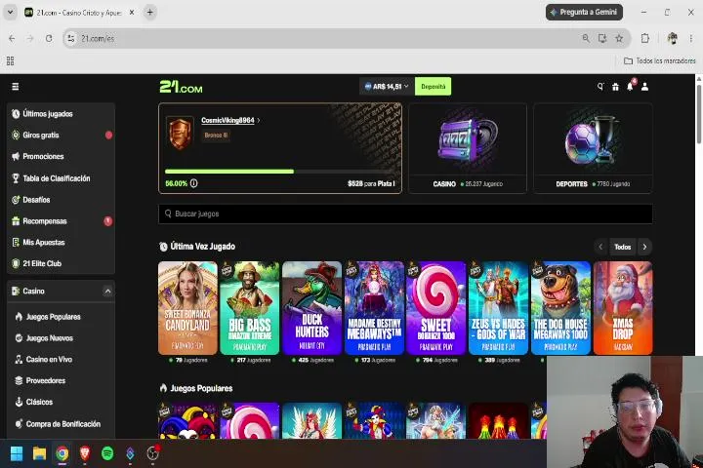Viewport: 703px width, 468px height.
Task: Open Duck Hunters game
Action: 312,308
